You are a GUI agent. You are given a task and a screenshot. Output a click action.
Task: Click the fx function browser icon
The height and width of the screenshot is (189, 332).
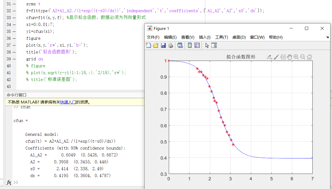click(9, 182)
